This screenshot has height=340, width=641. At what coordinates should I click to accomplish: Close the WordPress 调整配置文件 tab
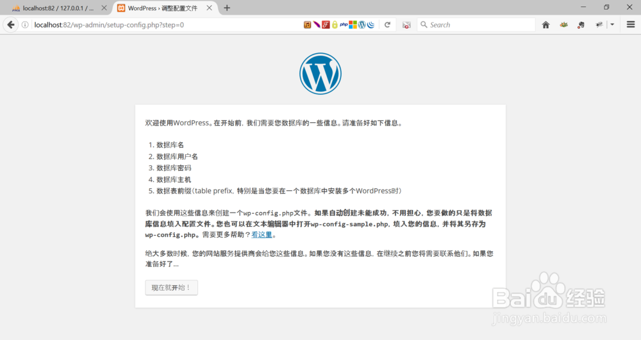coord(210,8)
